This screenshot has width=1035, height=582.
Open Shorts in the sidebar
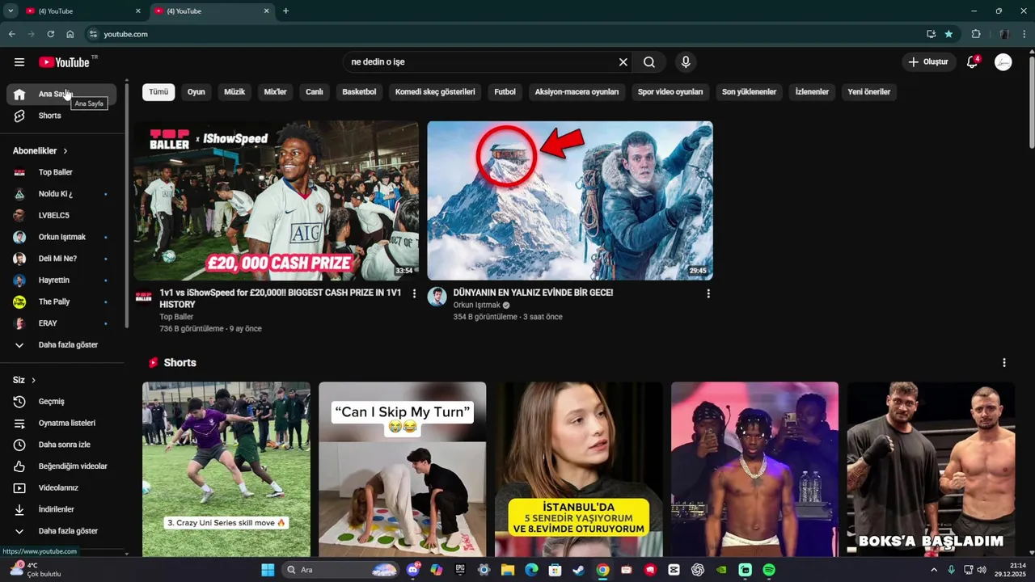pos(61,116)
